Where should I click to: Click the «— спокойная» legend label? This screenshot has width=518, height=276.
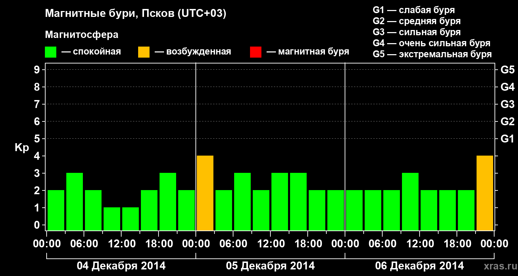coord(91,52)
